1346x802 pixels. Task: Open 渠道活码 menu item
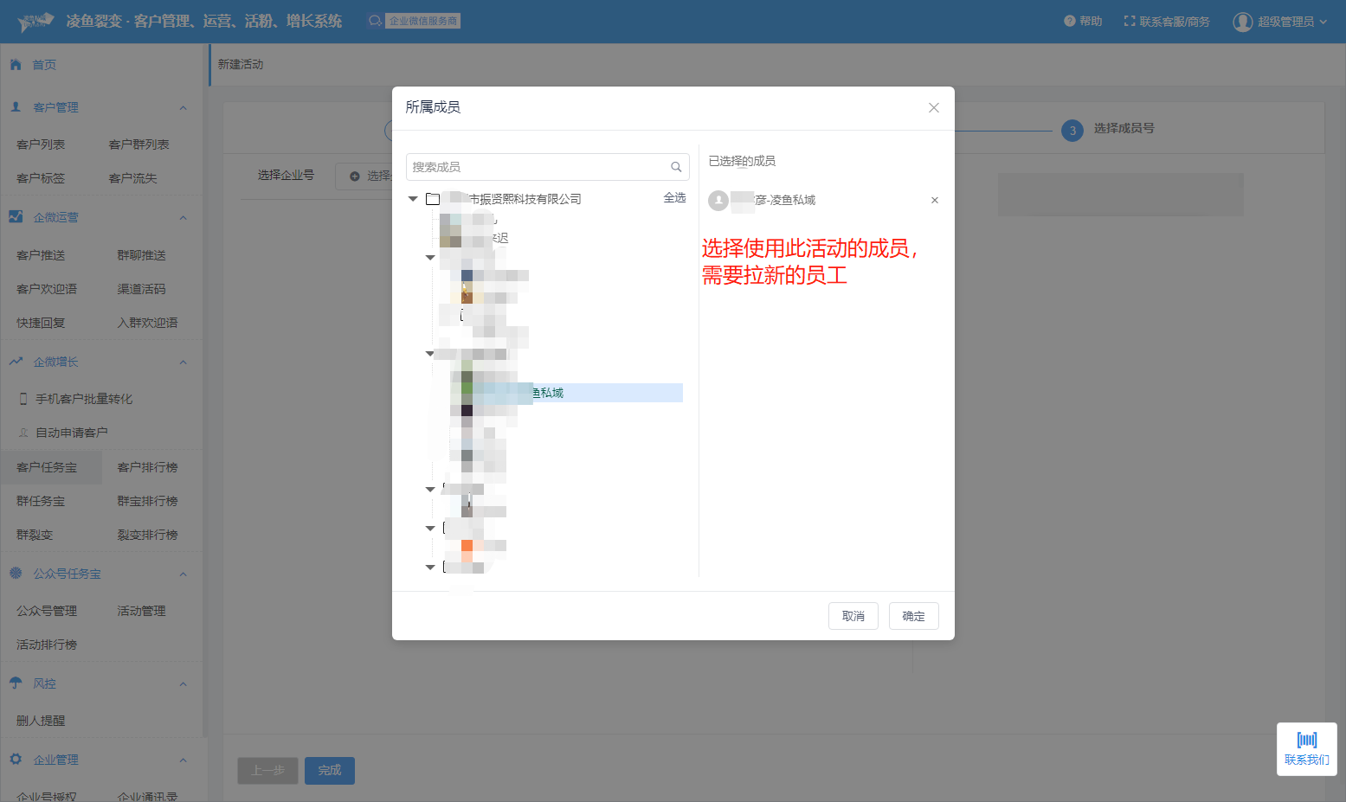[141, 289]
